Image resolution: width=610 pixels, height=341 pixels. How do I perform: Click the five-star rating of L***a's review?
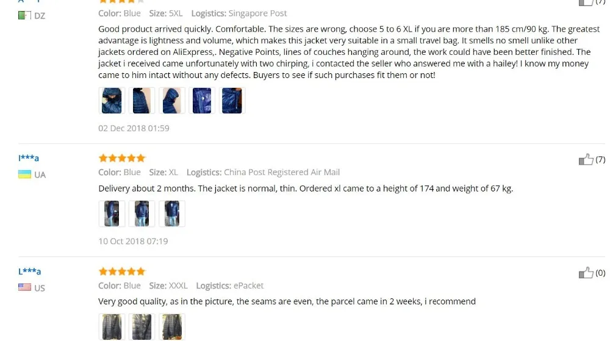(122, 271)
